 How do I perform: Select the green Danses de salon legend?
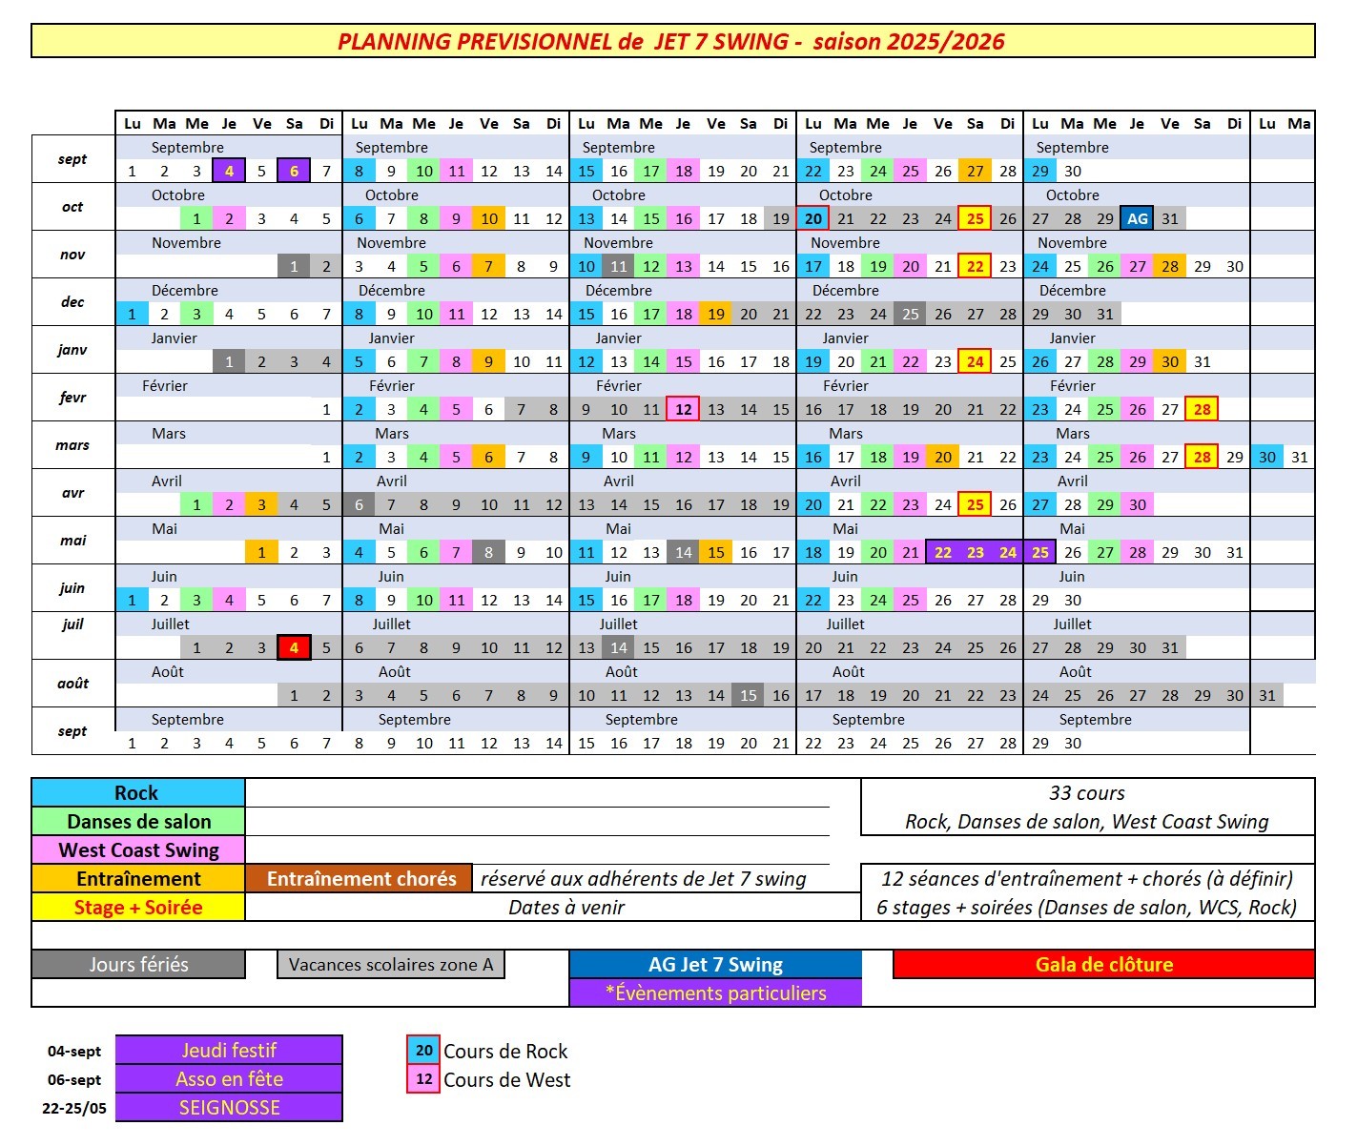coord(138,822)
